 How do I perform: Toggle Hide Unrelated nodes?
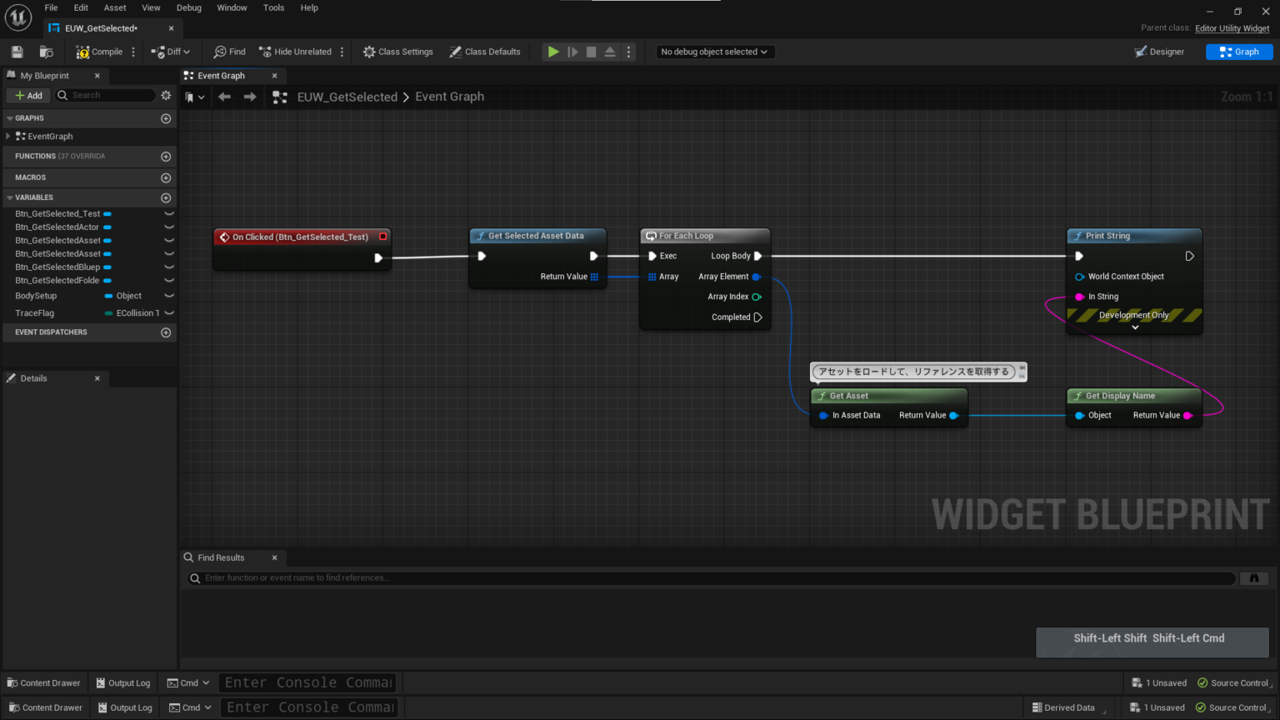coord(296,51)
